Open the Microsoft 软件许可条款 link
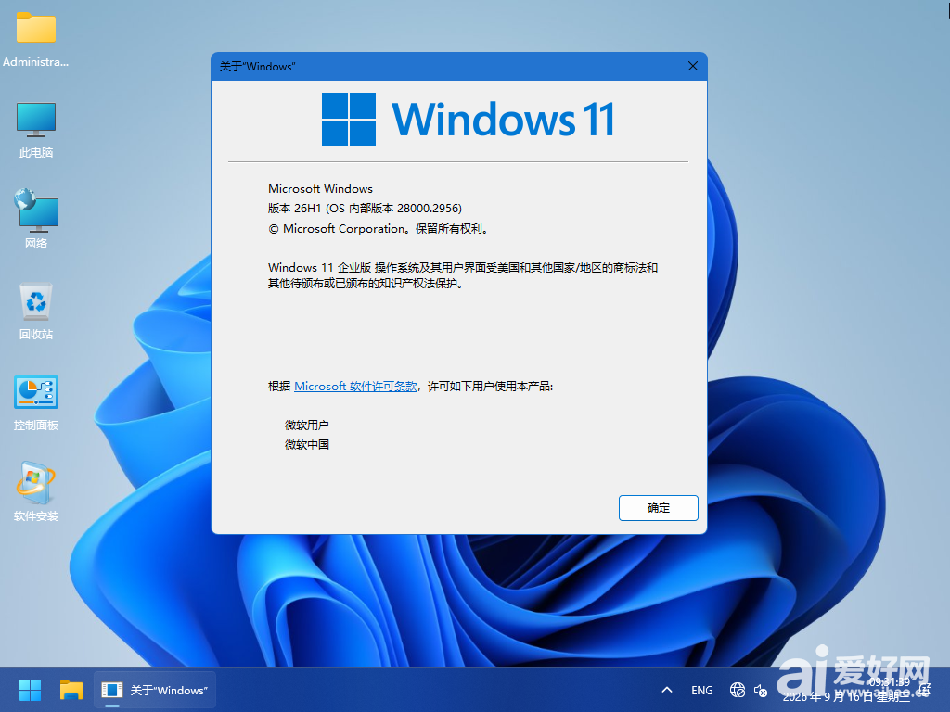This screenshot has width=950, height=712. point(355,387)
